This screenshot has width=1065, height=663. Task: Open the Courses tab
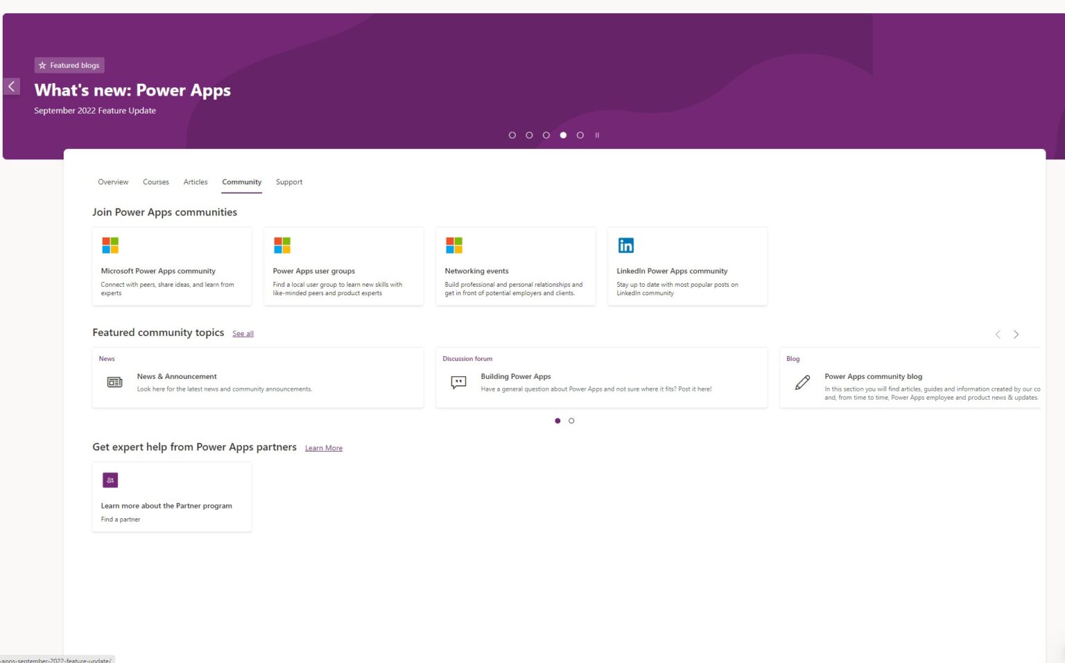(x=155, y=182)
